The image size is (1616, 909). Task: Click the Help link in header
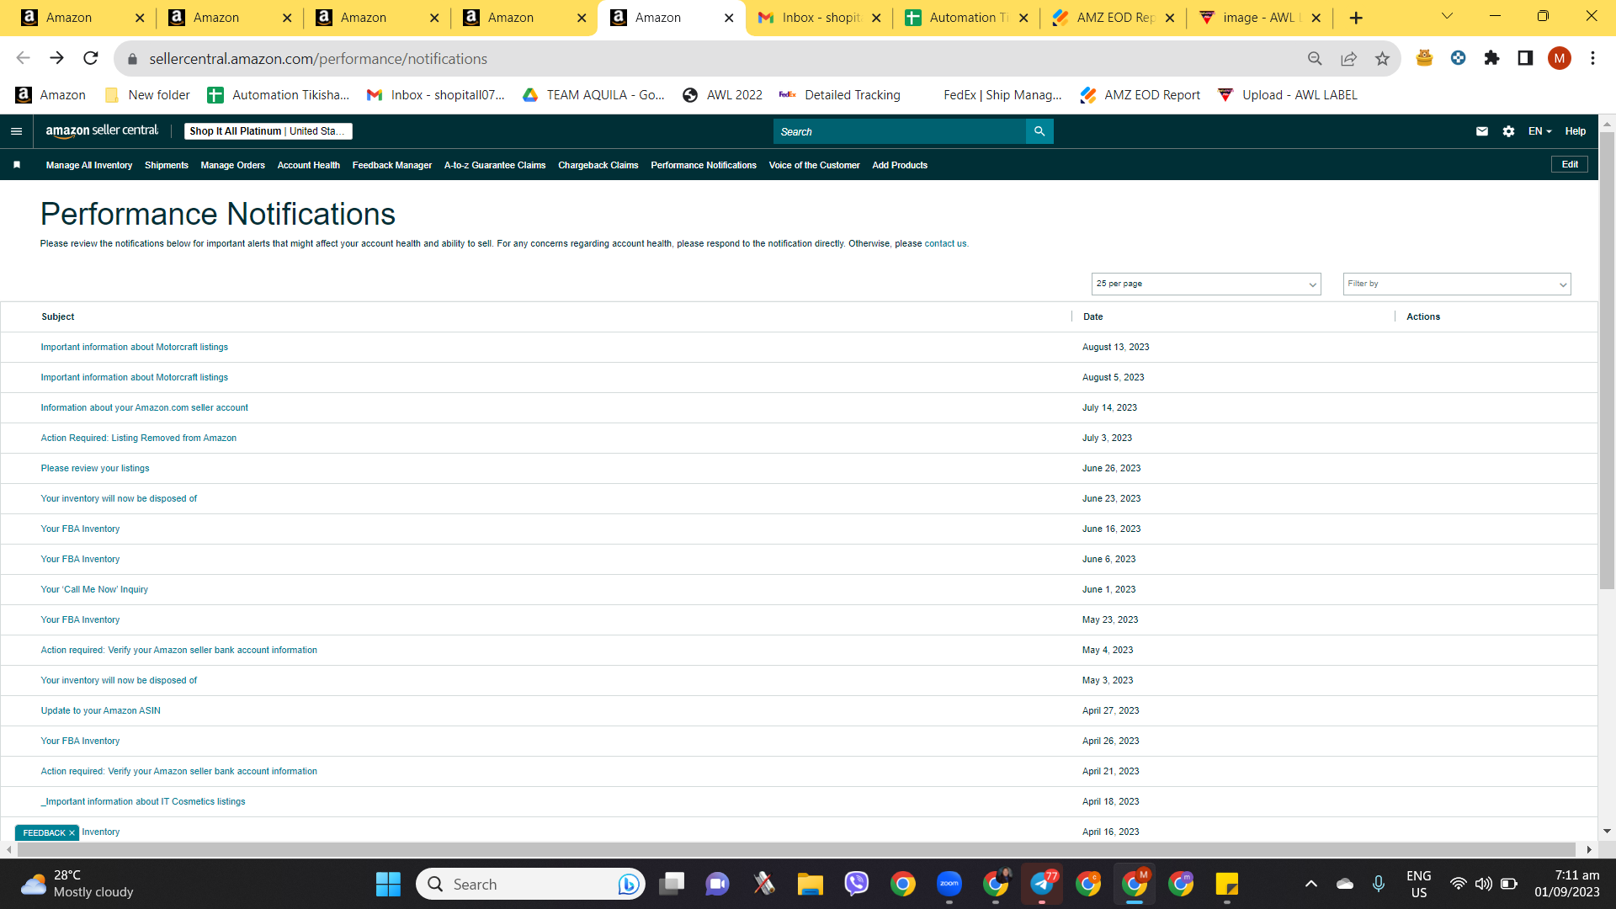pos(1576,131)
